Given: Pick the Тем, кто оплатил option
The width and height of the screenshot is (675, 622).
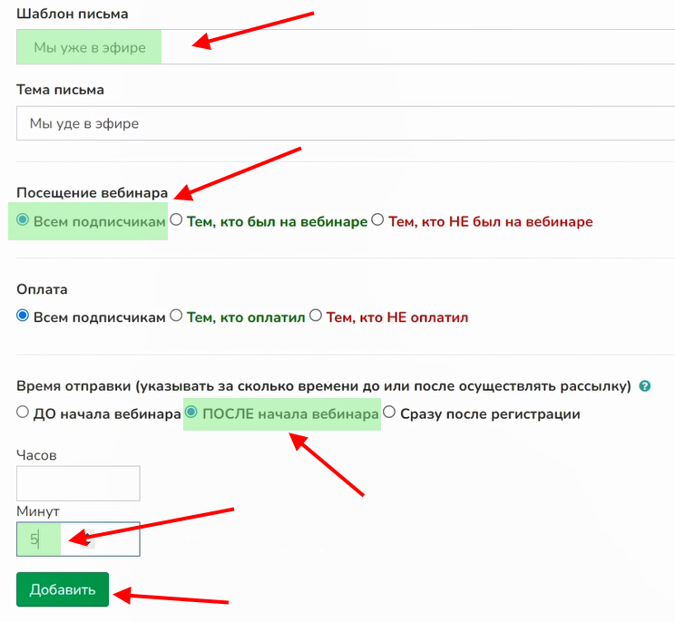Looking at the screenshot, I should click(x=177, y=317).
